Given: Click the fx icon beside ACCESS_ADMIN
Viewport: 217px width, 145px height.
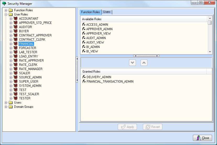Looking at the screenshot, I should click(x=84, y=25).
